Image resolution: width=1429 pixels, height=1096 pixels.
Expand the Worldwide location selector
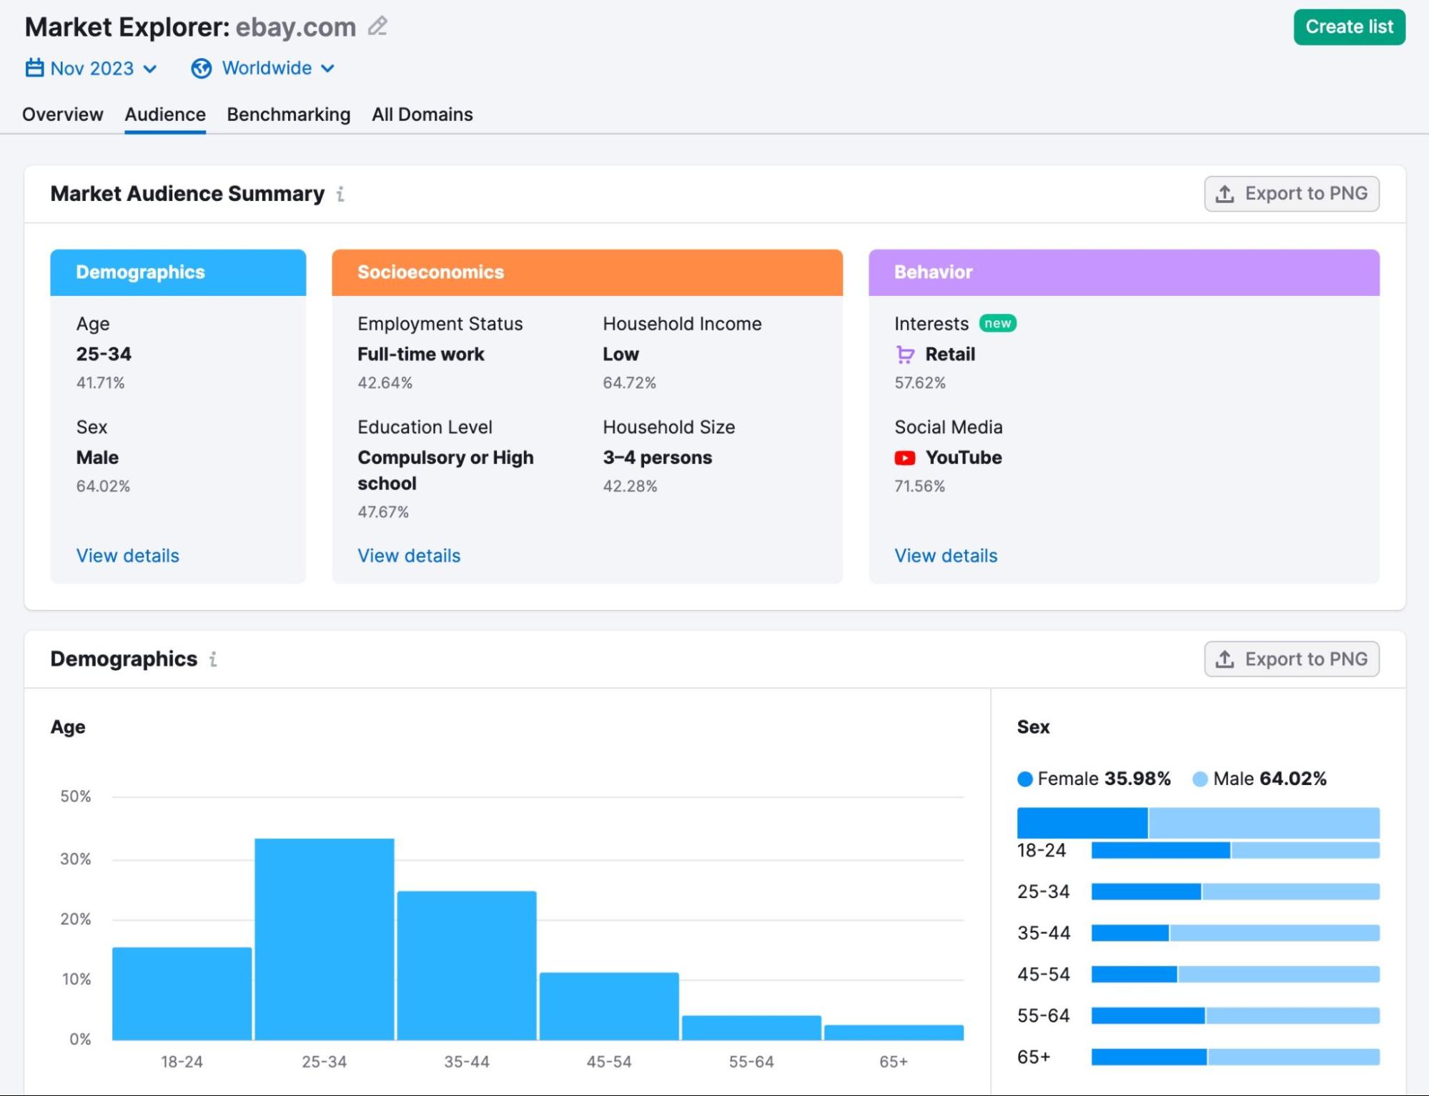coord(266,68)
